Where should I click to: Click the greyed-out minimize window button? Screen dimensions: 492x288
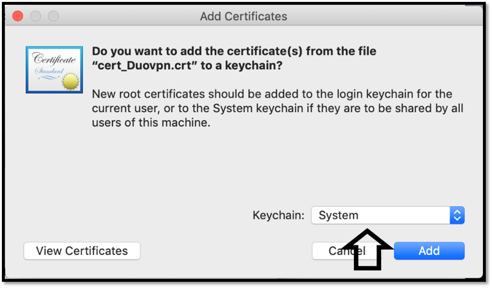(35, 16)
